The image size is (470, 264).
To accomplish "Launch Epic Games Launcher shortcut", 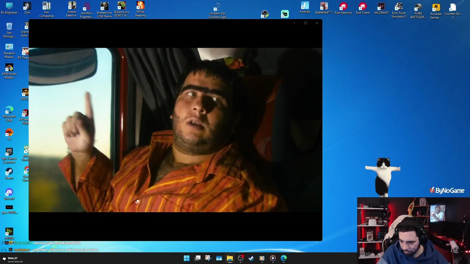I will (x=9, y=155).
